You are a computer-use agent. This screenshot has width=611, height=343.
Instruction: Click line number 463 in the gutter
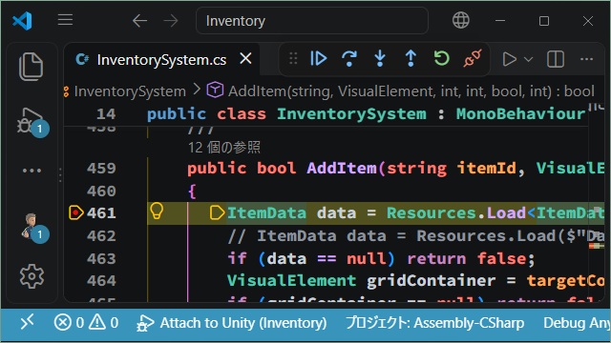[101, 258]
